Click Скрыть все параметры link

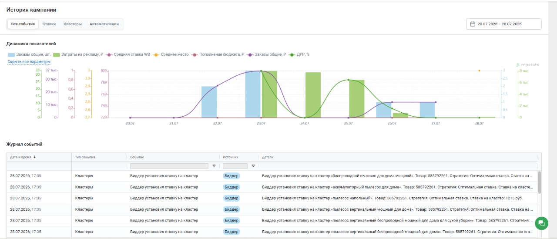[29, 62]
